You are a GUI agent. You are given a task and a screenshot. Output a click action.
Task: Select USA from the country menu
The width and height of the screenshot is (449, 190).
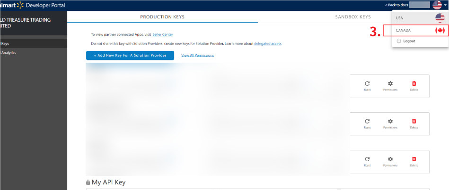pyautogui.click(x=420, y=18)
